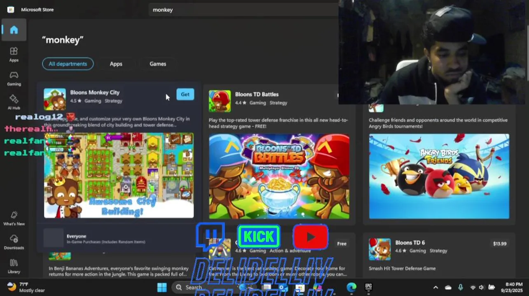Open the Windows Start menu
This screenshot has width=529, height=296.
pyautogui.click(x=162, y=287)
